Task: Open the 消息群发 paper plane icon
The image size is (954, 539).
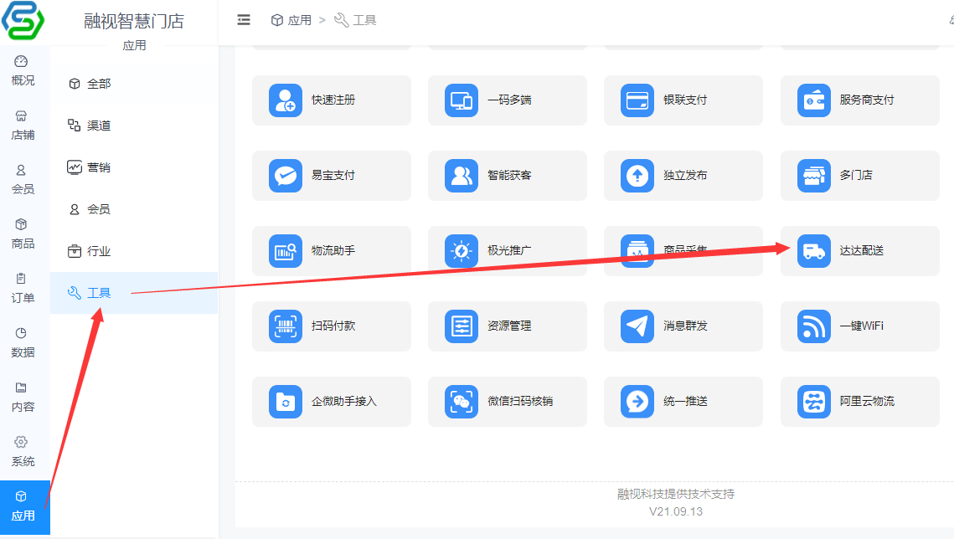Action: click(637, 326)
